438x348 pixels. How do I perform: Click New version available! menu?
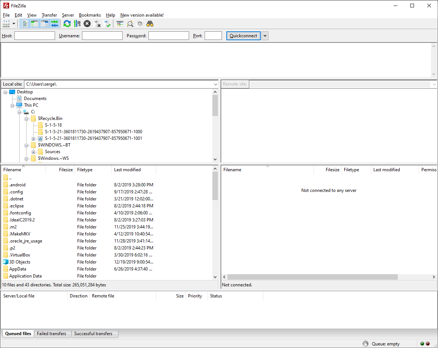(142, 15)
